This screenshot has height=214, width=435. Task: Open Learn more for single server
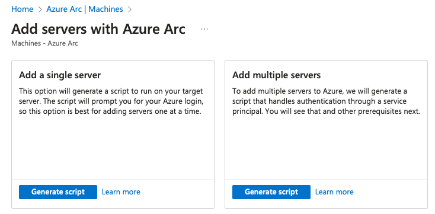(x=121, y=192)
